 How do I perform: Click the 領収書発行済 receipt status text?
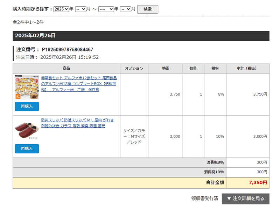204,198
